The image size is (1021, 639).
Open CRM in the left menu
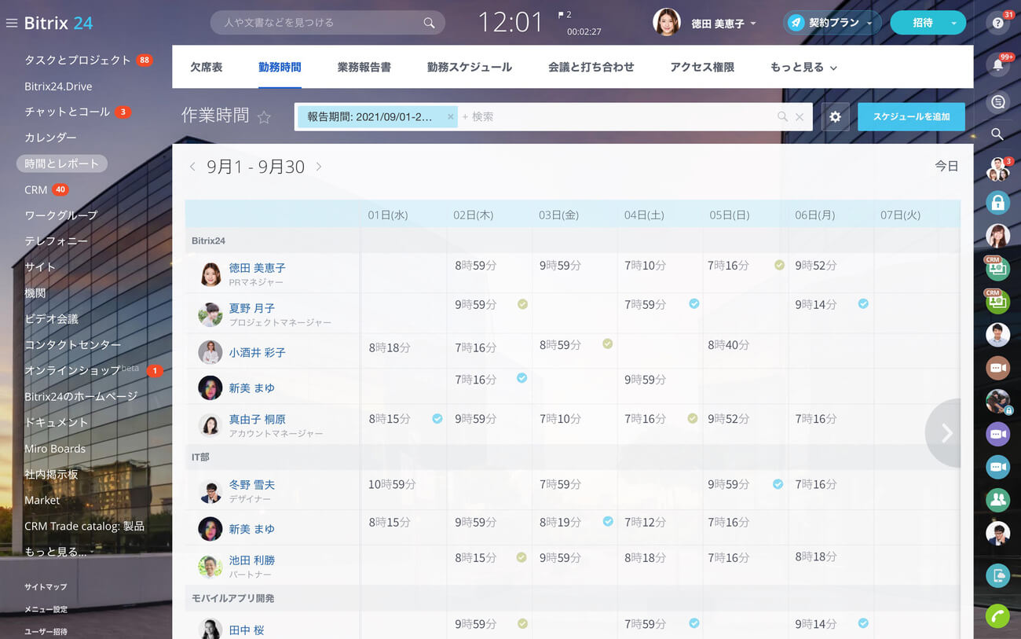(36, 189)
